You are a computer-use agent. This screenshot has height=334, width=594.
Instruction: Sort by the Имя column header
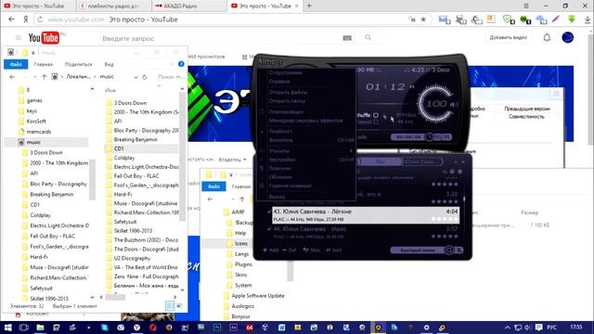(110, 90)
